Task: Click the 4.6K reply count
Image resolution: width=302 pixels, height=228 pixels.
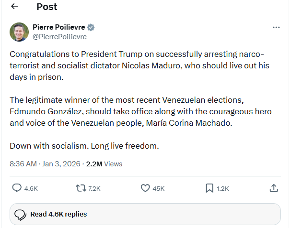Action: coord(31,188)
